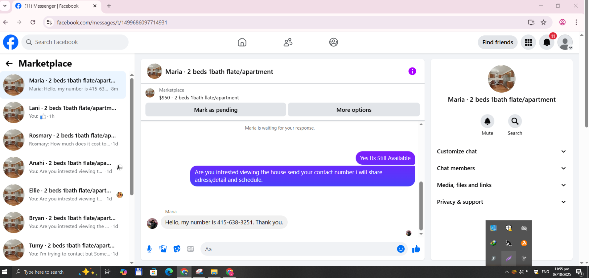View site information icon in address bar

click(49, 22)
